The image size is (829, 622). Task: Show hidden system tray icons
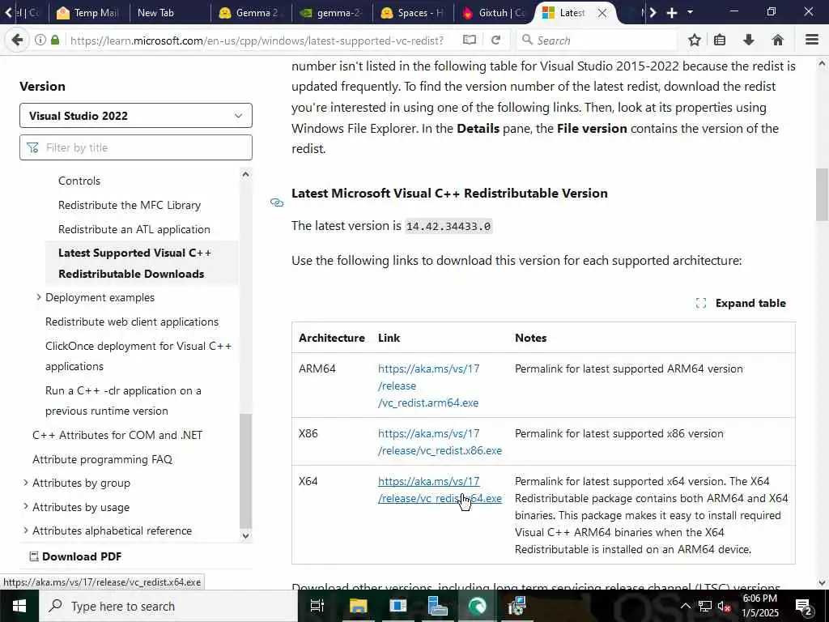685,606
